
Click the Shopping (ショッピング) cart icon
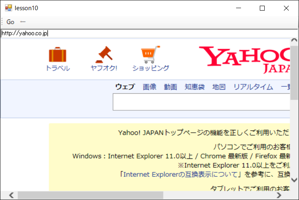pyautogui.click(x=150, y=54)
